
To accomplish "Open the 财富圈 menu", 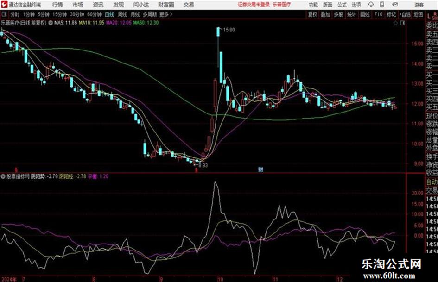I will pos(166,5).
